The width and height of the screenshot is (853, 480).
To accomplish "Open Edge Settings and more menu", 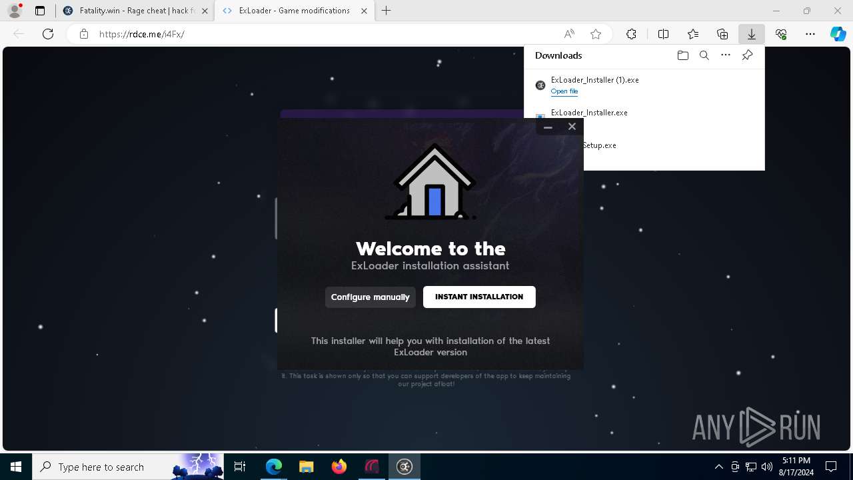I will click(810, 34).
